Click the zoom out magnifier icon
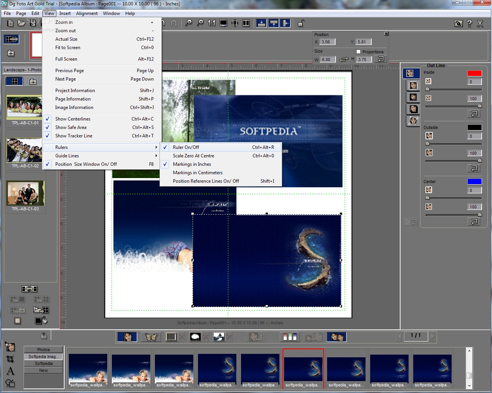The image size is (492, 393). click(x=189, y=23)
